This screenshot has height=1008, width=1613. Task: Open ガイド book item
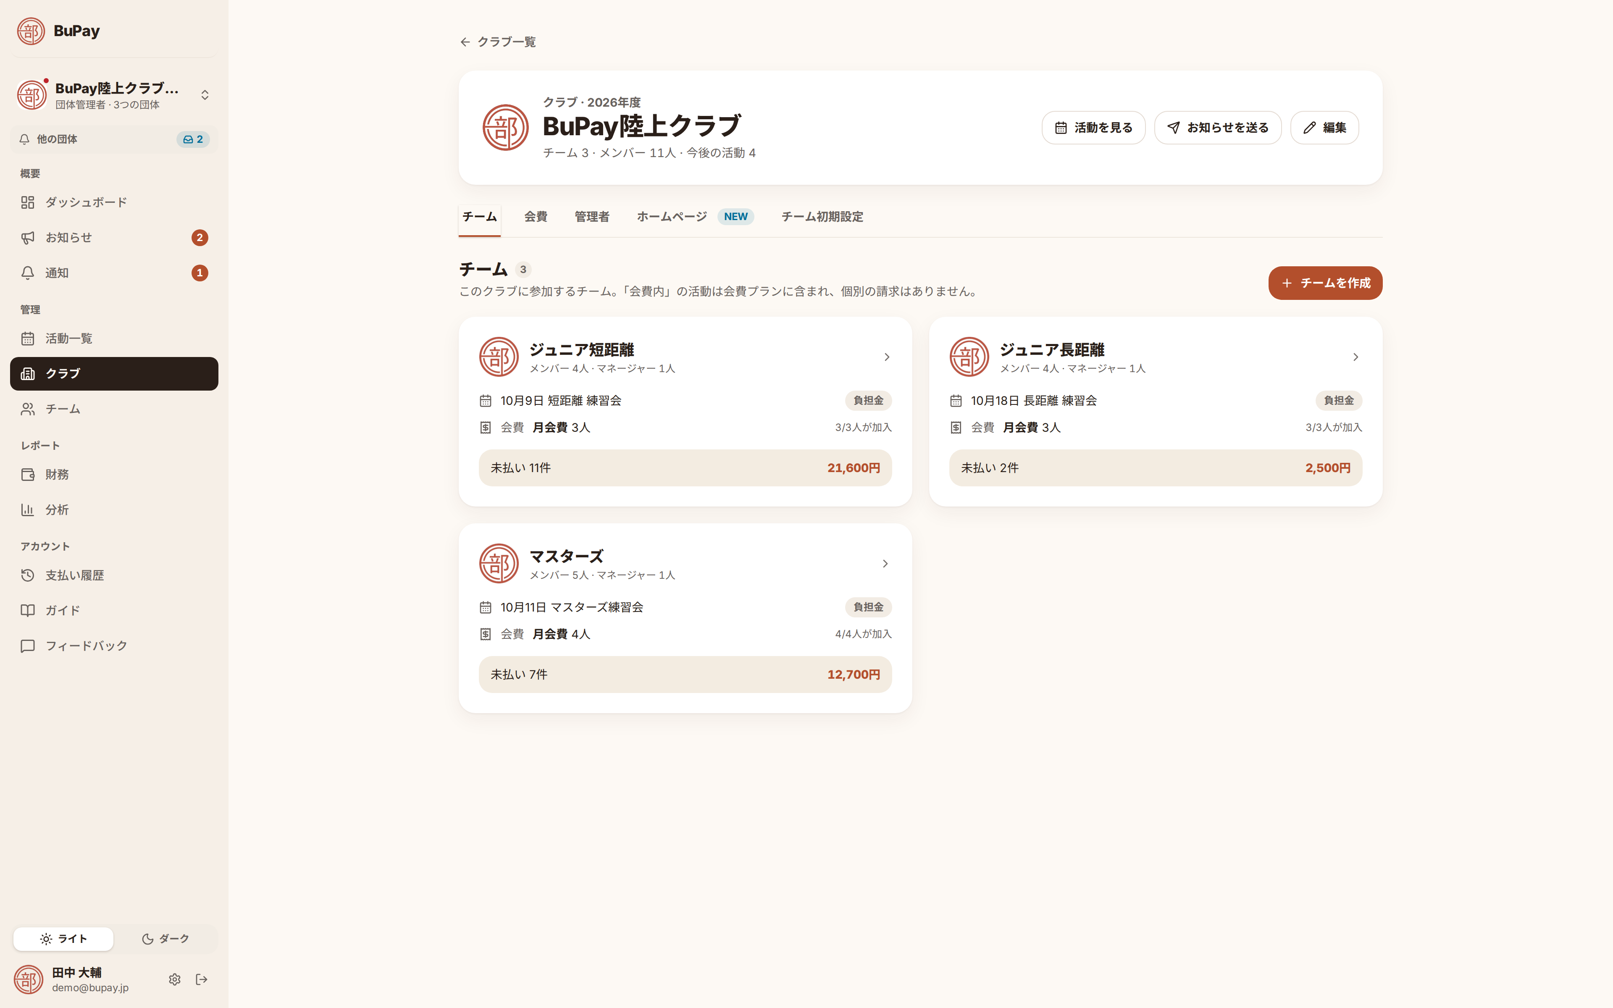[x=114, y=611]
